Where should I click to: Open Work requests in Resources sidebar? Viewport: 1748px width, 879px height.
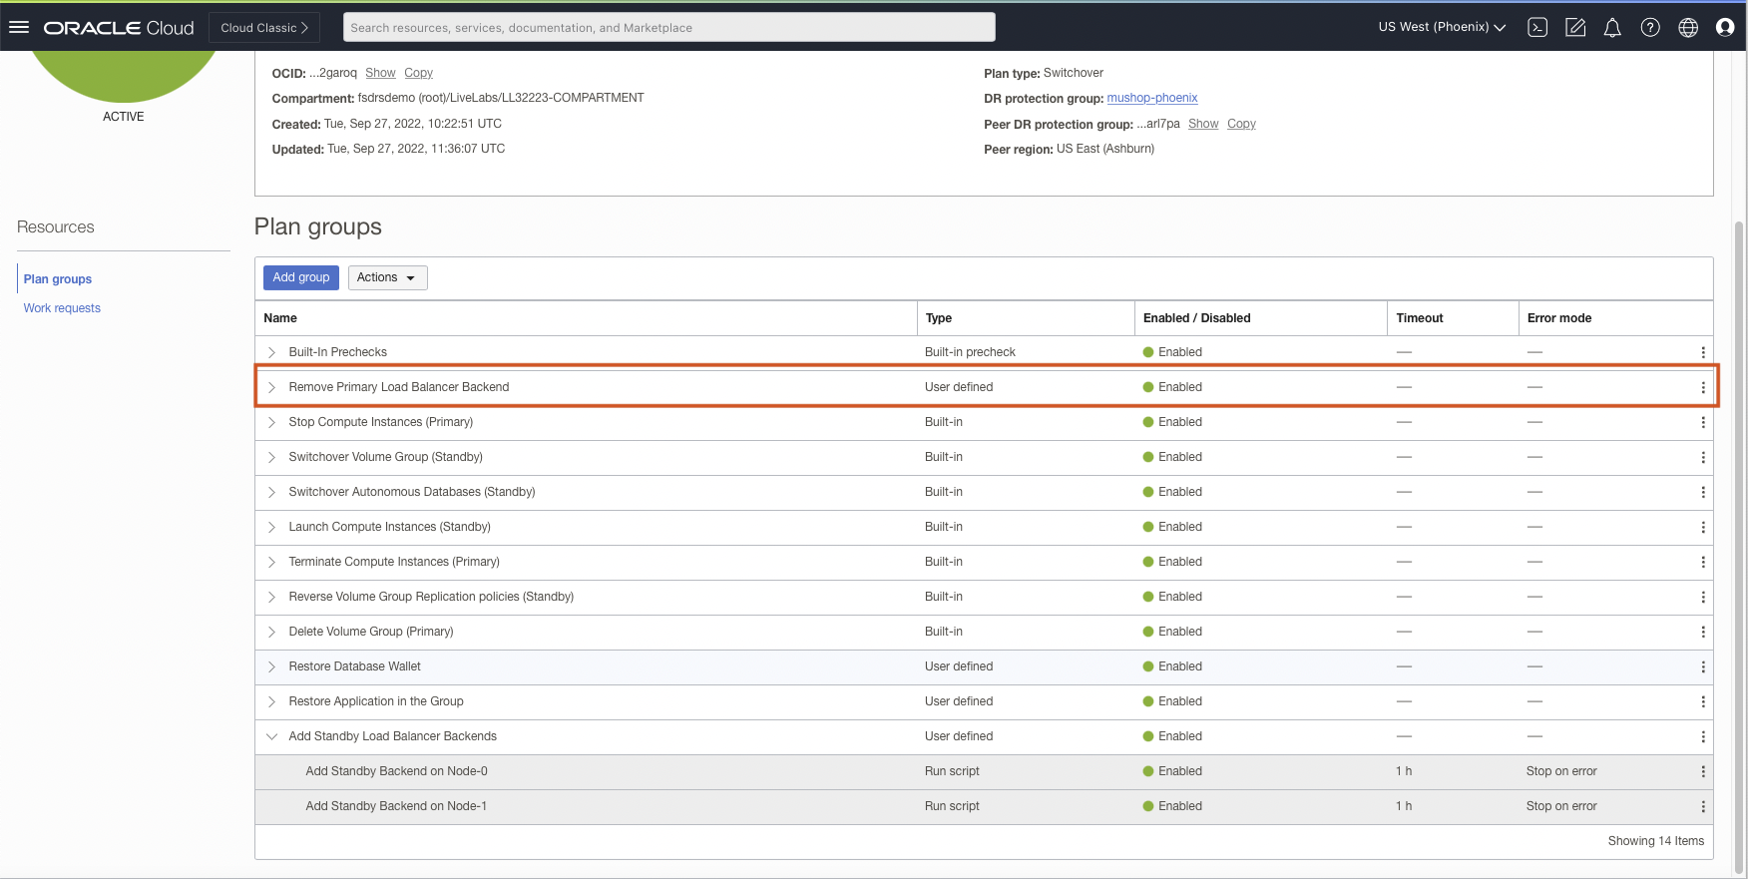click(62, 308)
